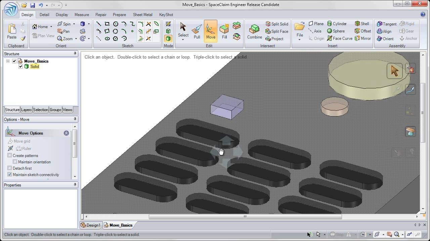This screenshot has width=430, height=241.
Task: Click the Spin button
Action: click(x=64, y=24)
